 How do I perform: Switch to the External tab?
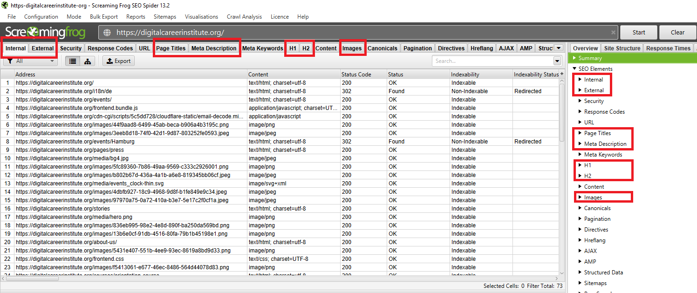pos(43,48)
